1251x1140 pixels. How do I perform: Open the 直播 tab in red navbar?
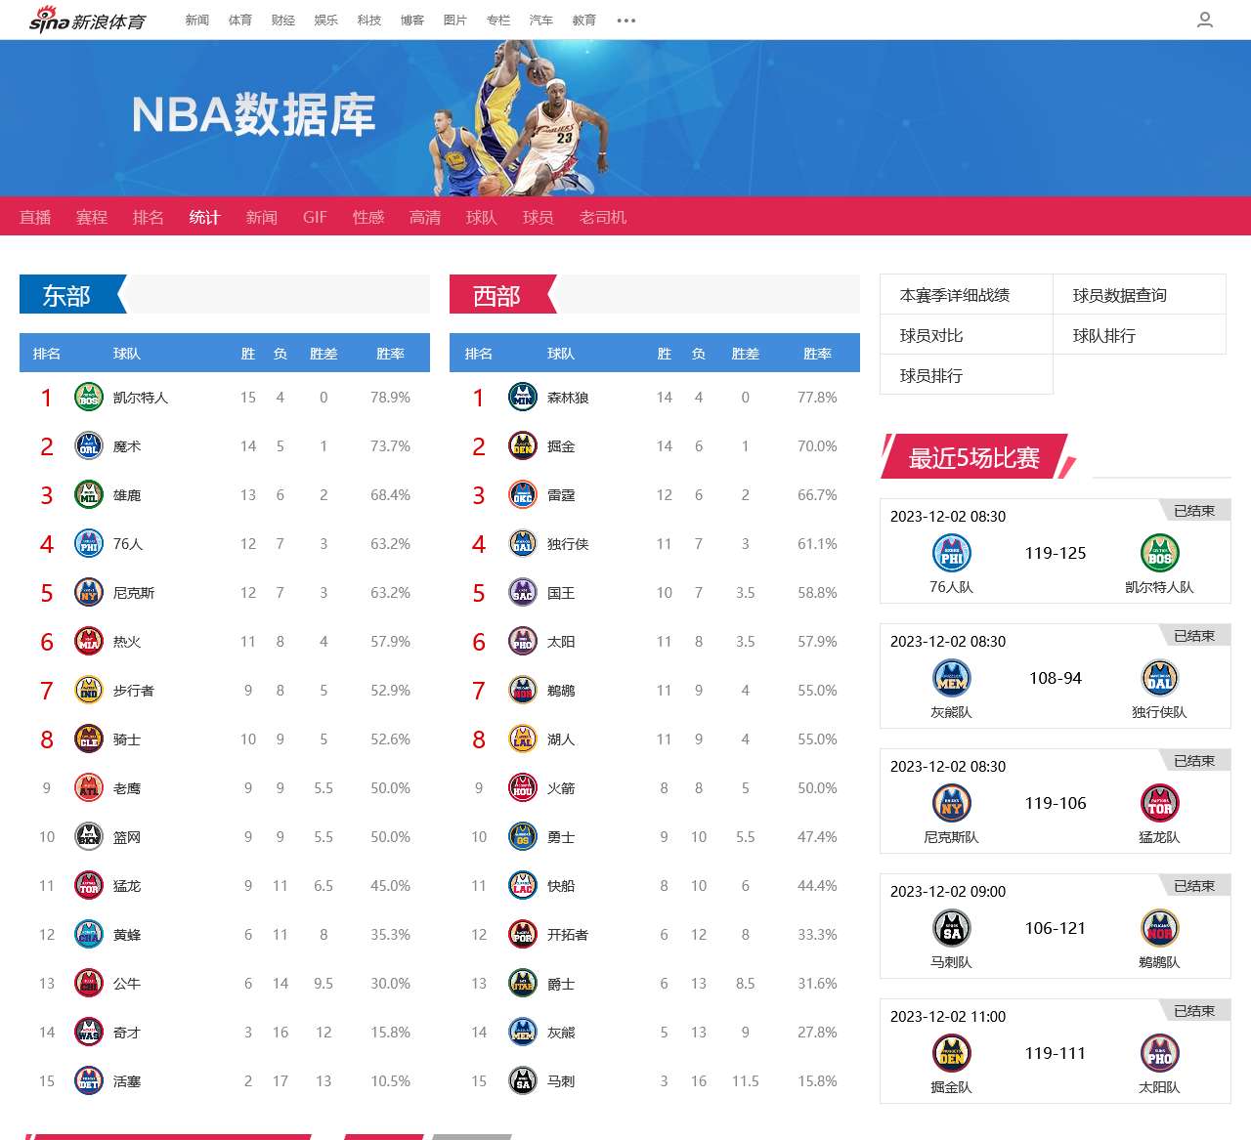pos(35,217)
